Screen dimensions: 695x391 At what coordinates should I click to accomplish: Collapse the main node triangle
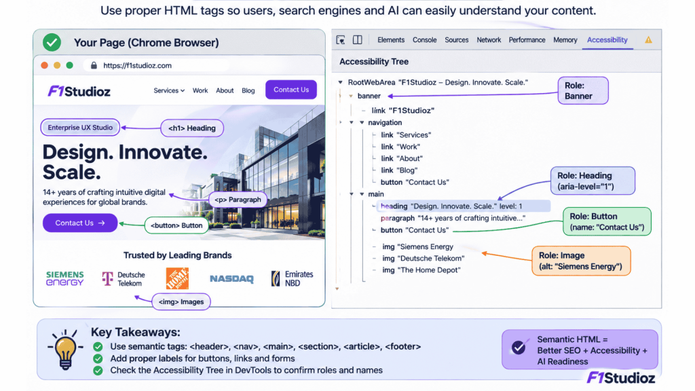tap(362, 194)
